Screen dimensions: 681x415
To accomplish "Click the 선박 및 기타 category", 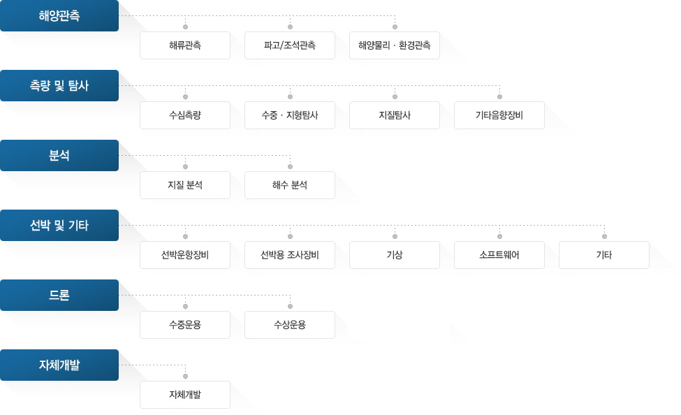I will (59, 225).
